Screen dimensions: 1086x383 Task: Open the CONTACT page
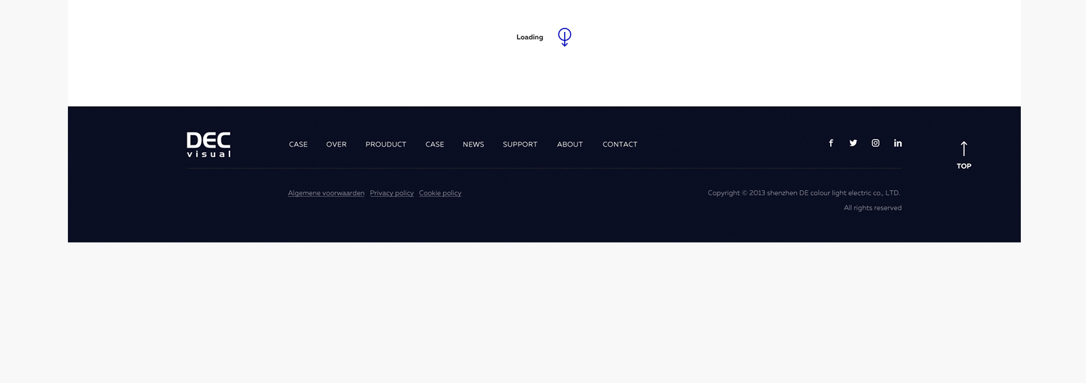[x=620, y=145]
